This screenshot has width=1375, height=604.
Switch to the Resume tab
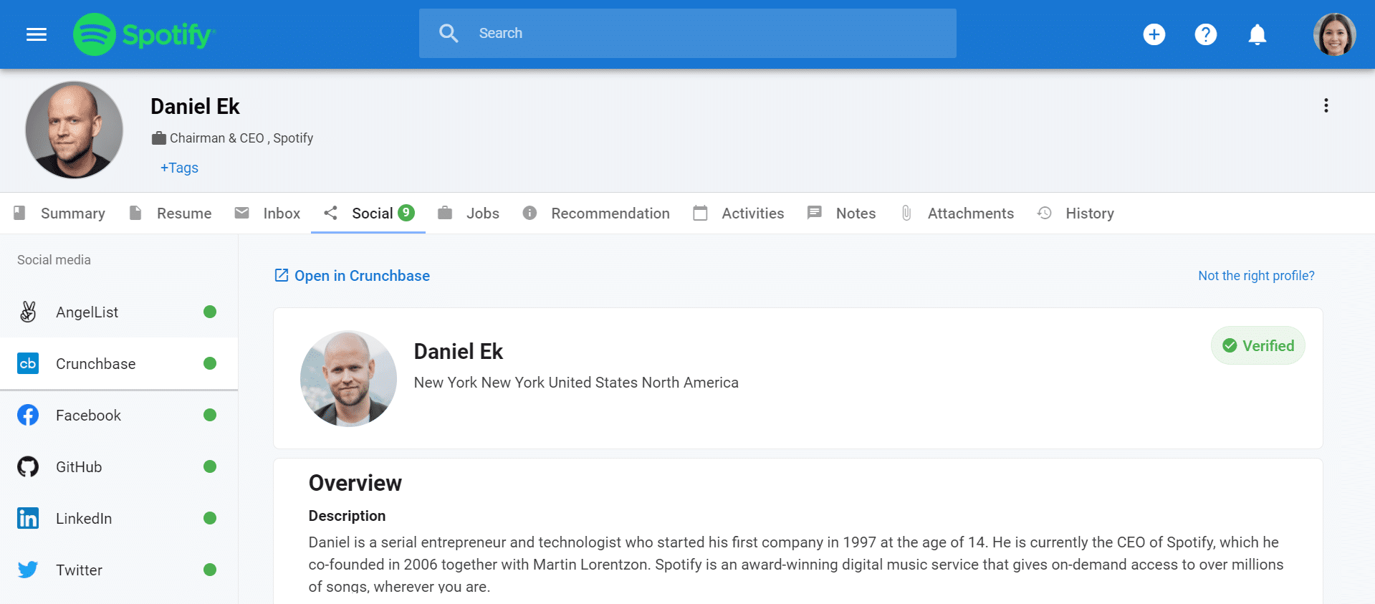pos(171,214)
